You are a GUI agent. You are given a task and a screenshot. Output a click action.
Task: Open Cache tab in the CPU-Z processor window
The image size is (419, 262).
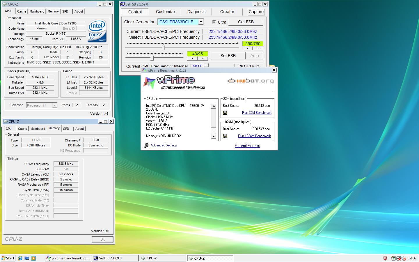pyautogui.click(x=22, y=11)
